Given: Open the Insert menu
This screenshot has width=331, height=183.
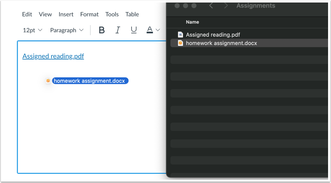Looking at the screenshot, I should tap(66, 14).
